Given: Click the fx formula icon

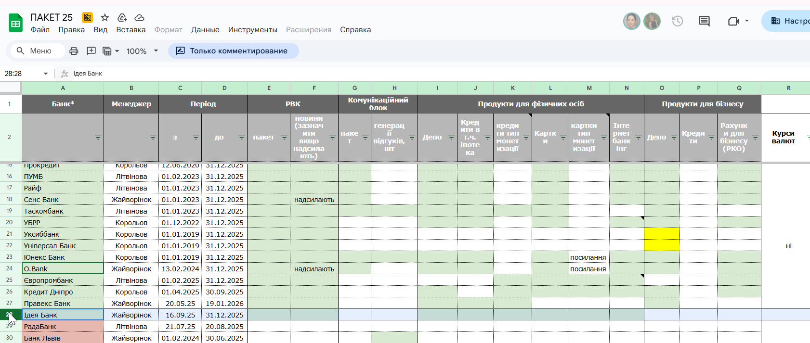Looking at the screenshot, I should (x=65, y=74).
